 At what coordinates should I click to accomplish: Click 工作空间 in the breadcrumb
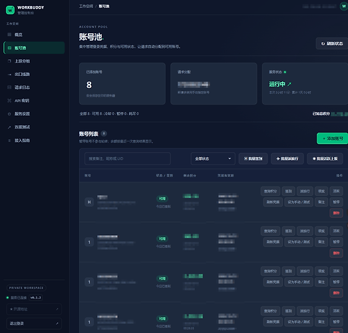coord(86,6)
